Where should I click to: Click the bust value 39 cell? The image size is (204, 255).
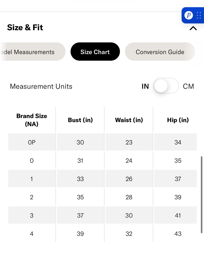coord(80,234)
